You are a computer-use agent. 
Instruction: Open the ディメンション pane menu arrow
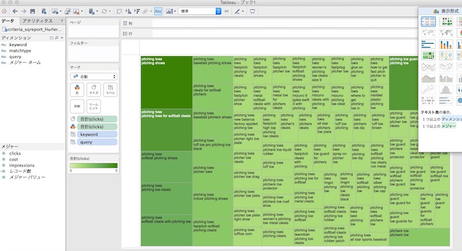(x=62, y=38)
